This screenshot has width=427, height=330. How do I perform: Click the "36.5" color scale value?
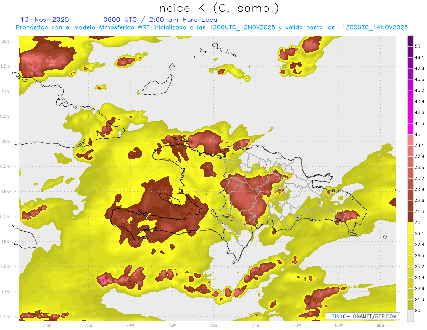click(x=420, y=168)
